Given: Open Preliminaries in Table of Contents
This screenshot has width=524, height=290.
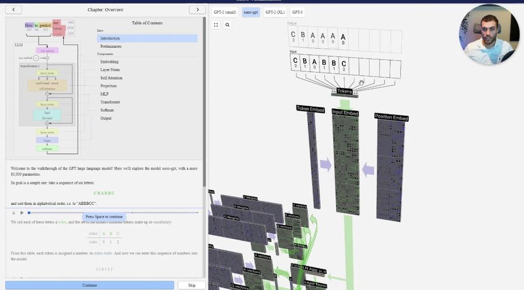Looking at the screenshot, I should tap(111, 47).
